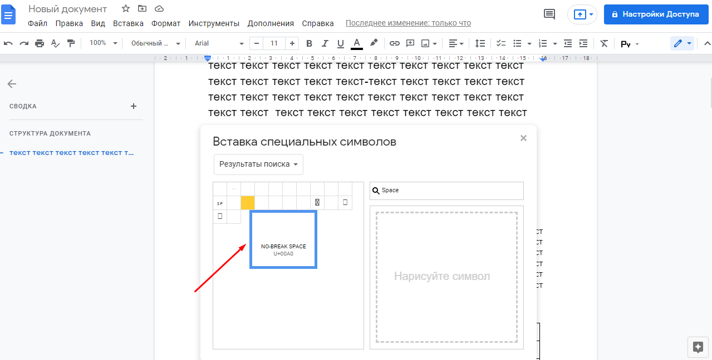This screenshot has height=360, width=712.
Task: Toggle italic formatting
Action: [x=325, y=43]
